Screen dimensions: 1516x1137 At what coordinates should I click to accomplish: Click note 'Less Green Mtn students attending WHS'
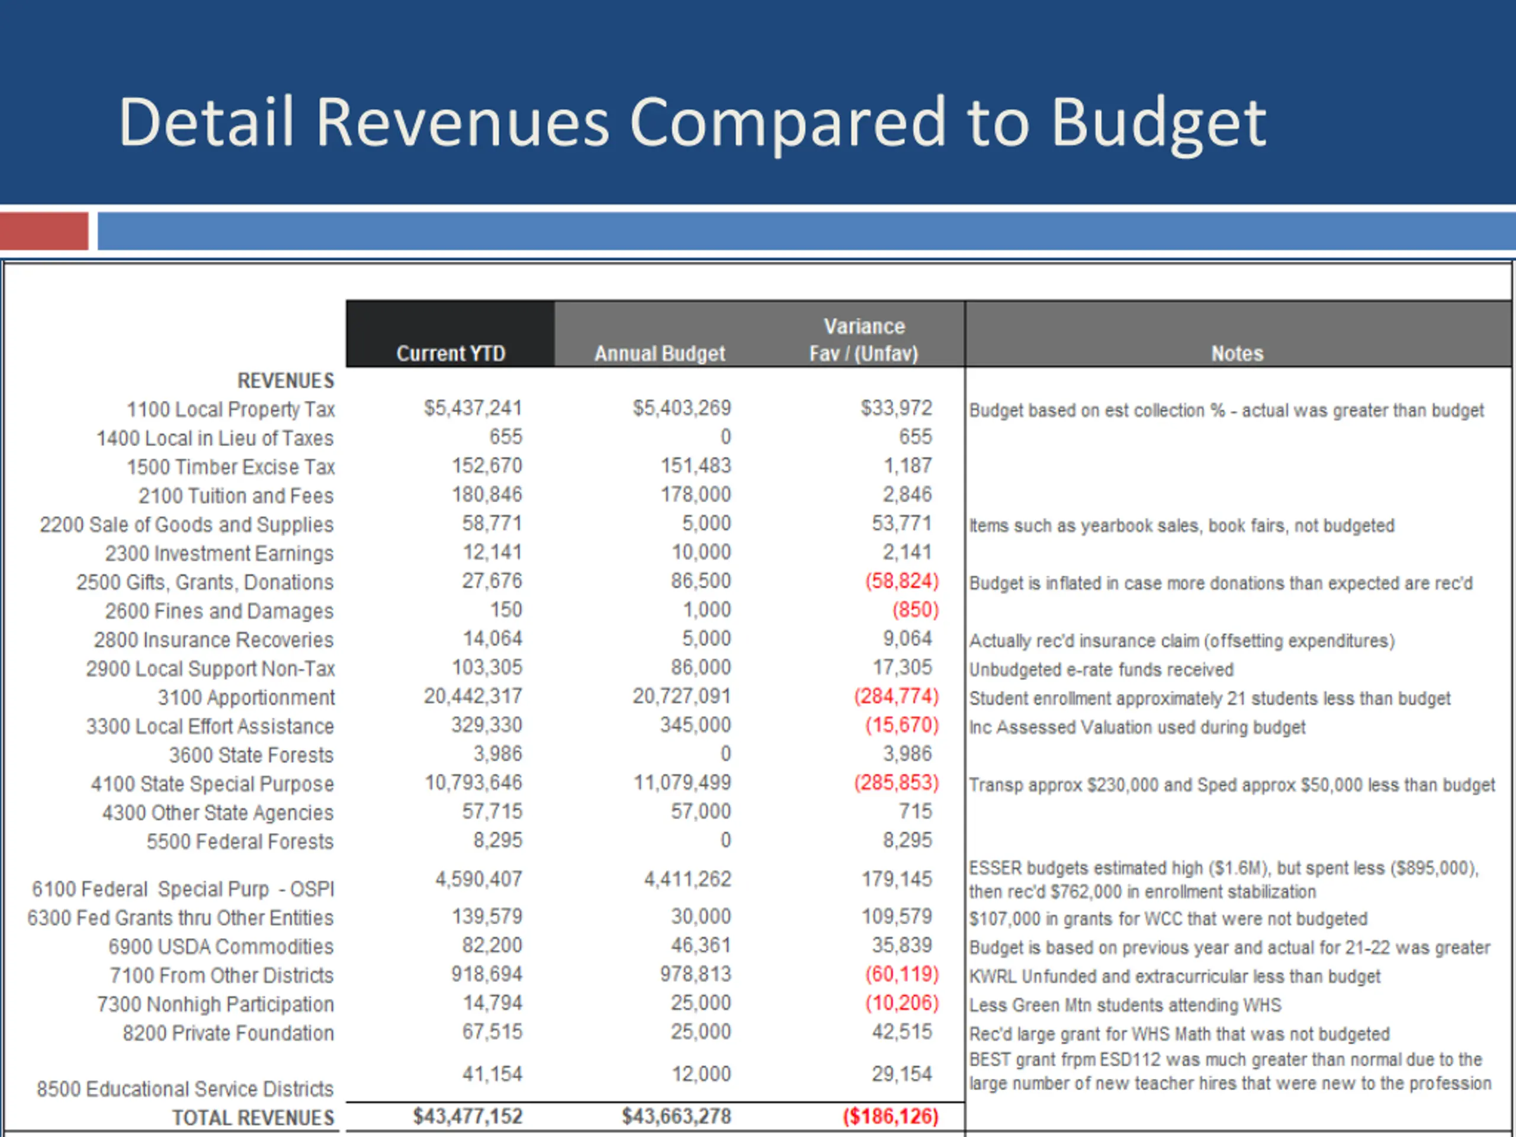tap(1125, 1006)
